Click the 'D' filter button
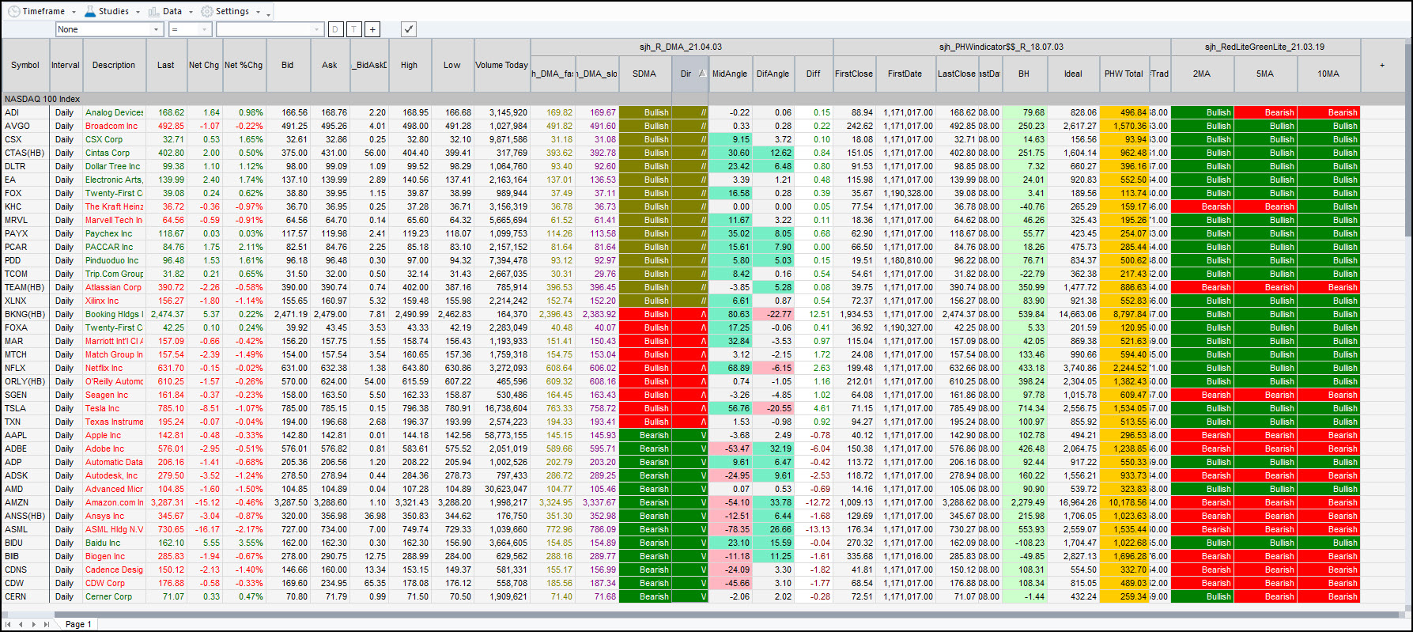1413x632 pixels. point(335,29)
